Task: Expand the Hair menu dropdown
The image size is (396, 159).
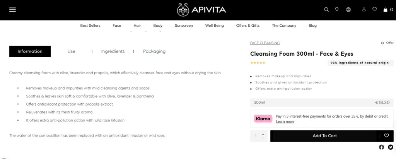Action: coord(137,26)
